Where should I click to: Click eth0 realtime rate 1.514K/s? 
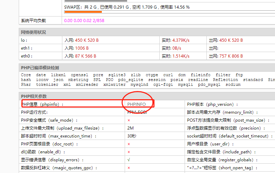pyautogui.click(x=181, y=56)
